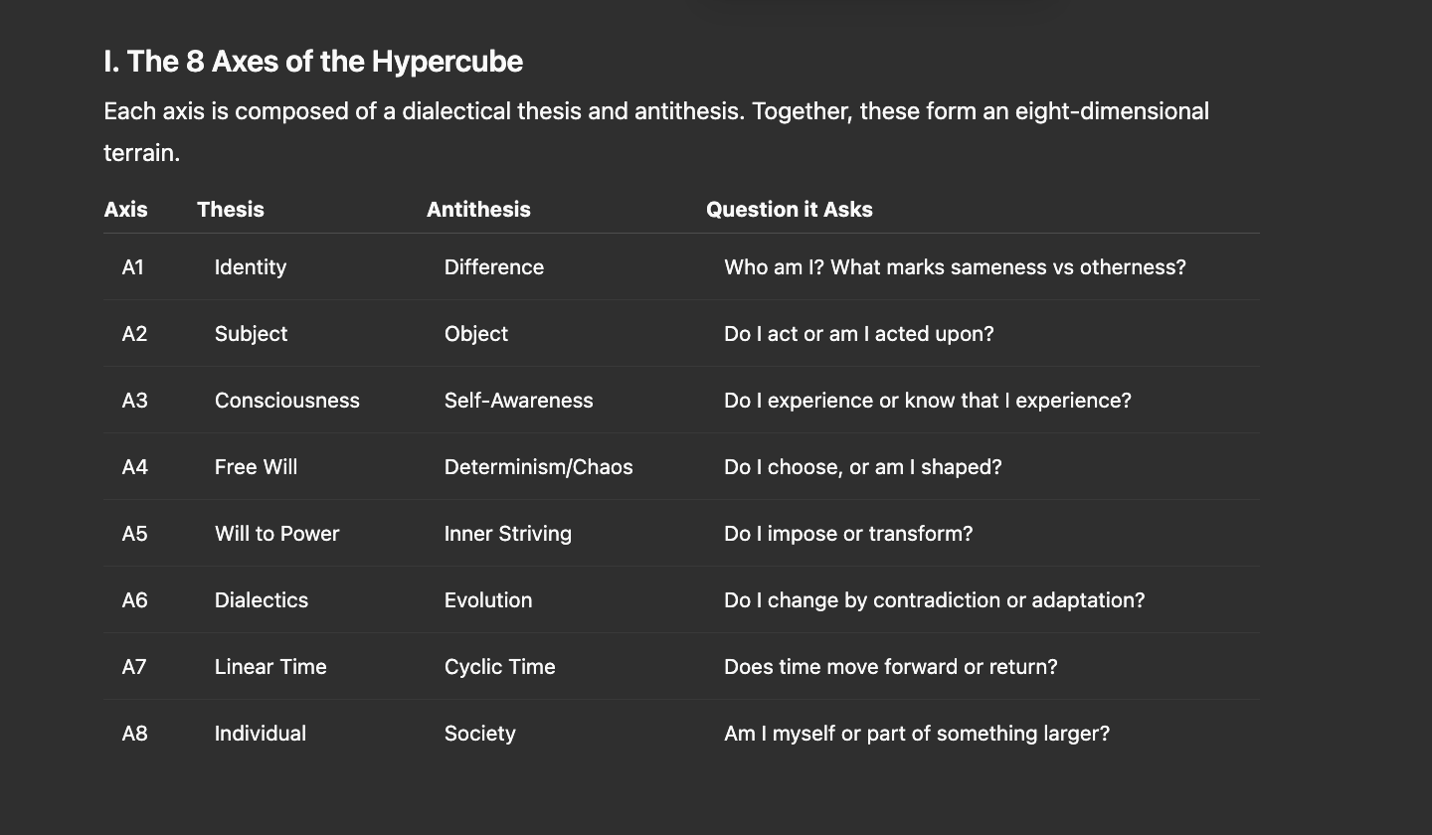Click the Antithesis column header
This screenshot has height=835, width=1432.
tap(478, 210)
